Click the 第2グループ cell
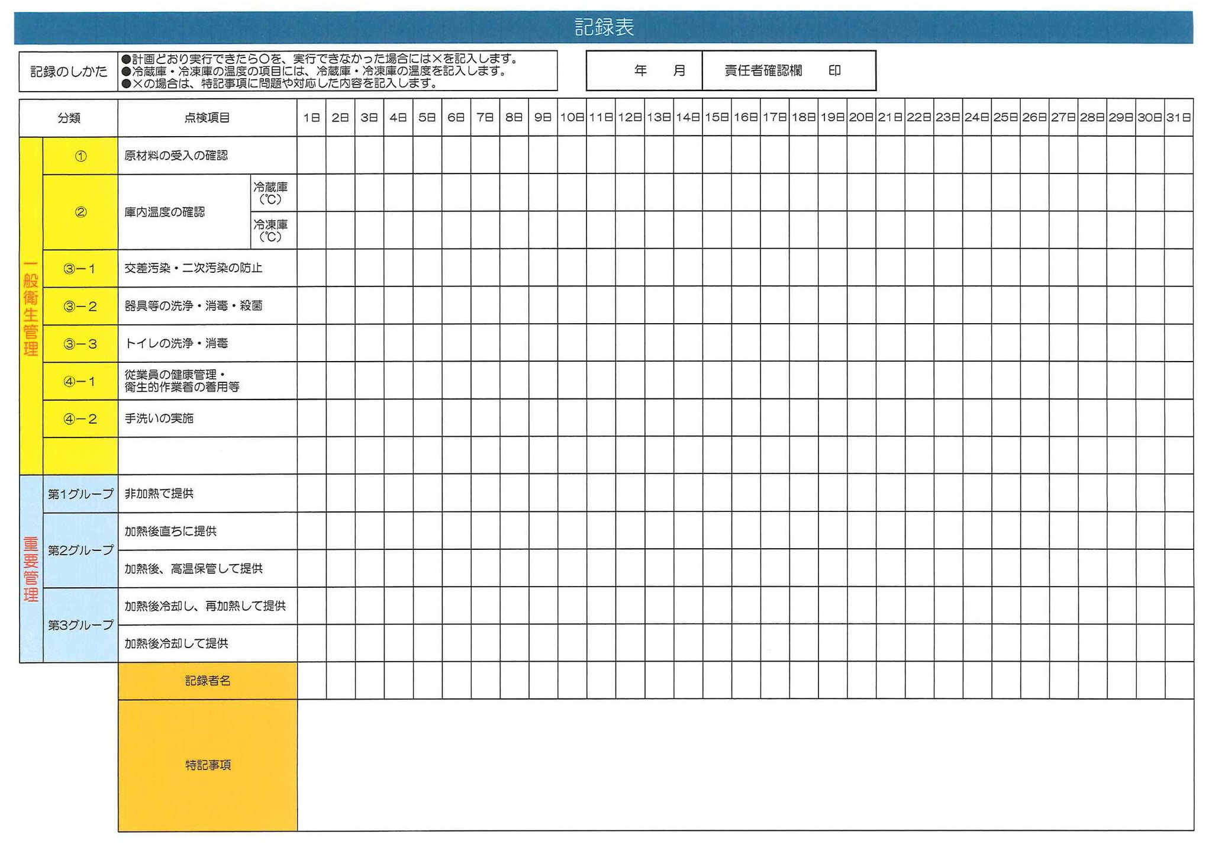Image resolution: width=1212 pixels, height=847 pixels. (80, 550)
